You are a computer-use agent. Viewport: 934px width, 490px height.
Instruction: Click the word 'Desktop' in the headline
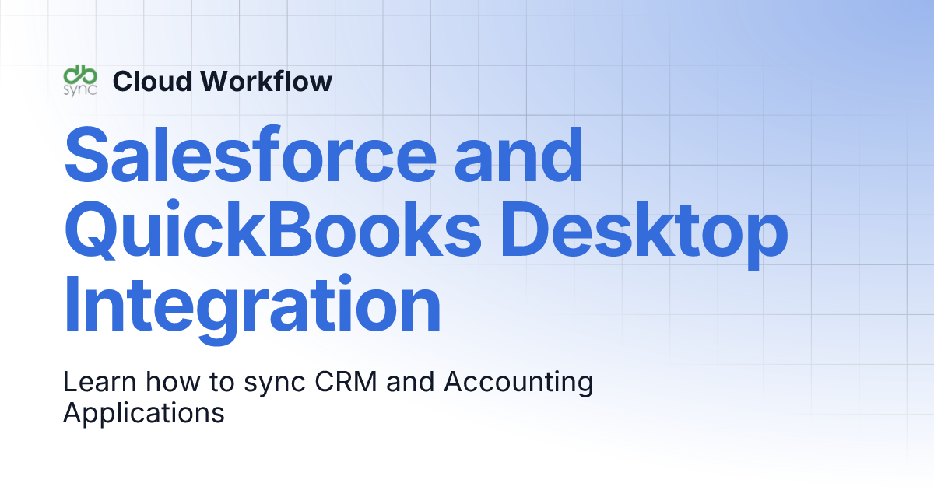[646, 230]
